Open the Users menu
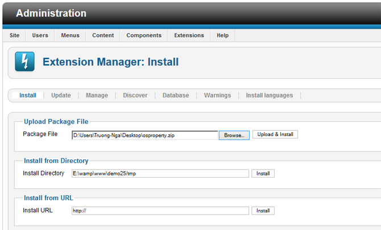The image size is (381, 230). point(40,35)
